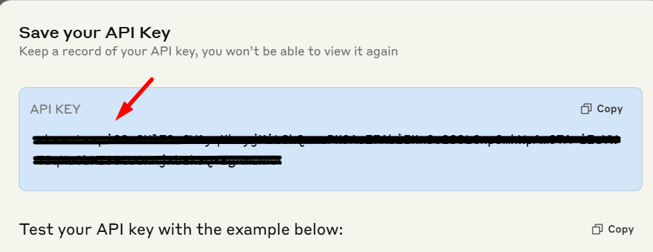Viewport: 653px width, 252px height.
Task: Select the second line of the redacted API key
Action: pos(158,160)
